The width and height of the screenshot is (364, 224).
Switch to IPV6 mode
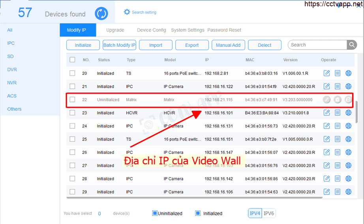point(269,213)
